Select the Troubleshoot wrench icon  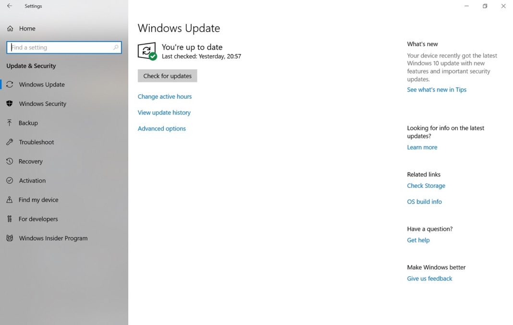coord(10,142)
